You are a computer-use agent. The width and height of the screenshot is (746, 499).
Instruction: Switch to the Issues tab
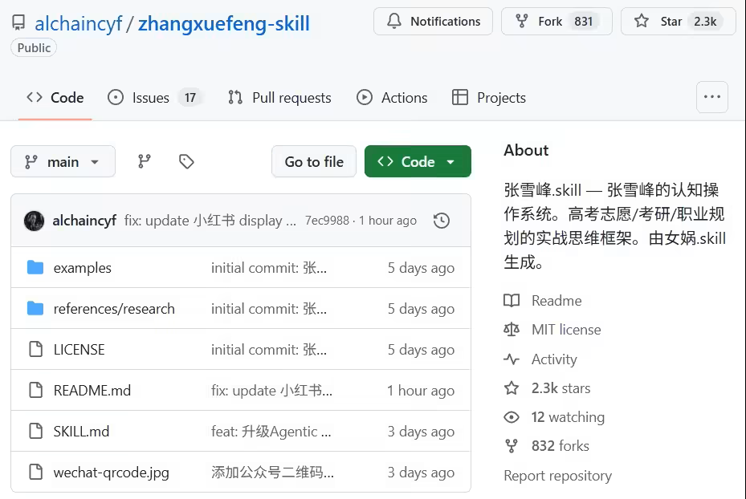(151, 98)
